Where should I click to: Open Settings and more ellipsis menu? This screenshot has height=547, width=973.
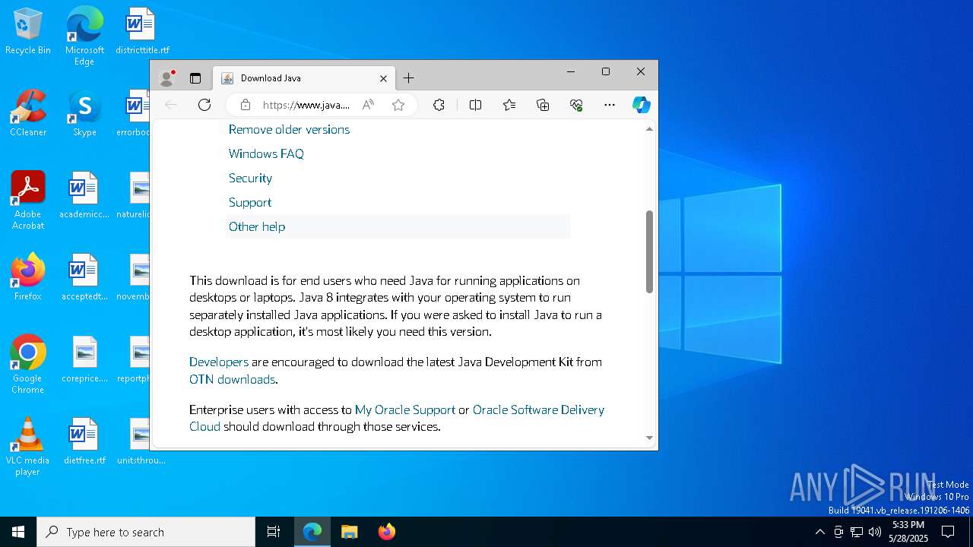point(610,105)
